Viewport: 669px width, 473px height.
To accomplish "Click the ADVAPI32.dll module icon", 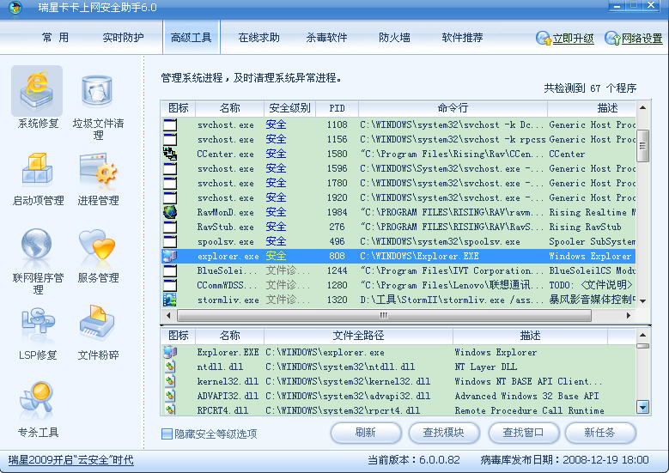I will pyautogui.click(x=170, y=396).
